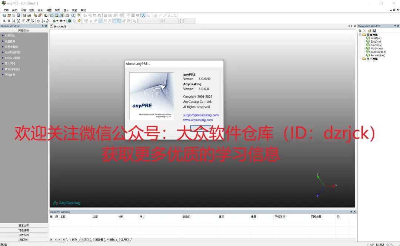Close the Viewpoint Window panel
Viewport: 400px width, 246px height.
click(x=398, y=26)
